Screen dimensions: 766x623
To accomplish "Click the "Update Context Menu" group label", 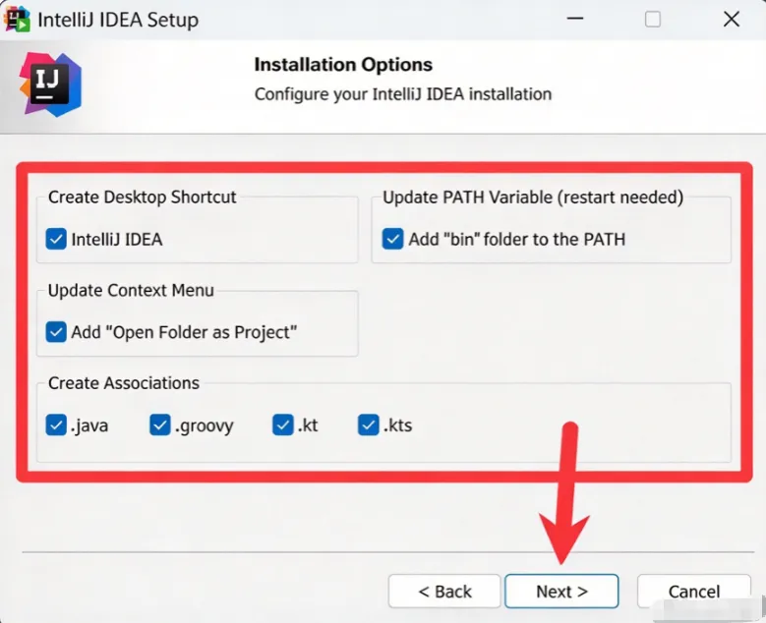I will 131,290.
